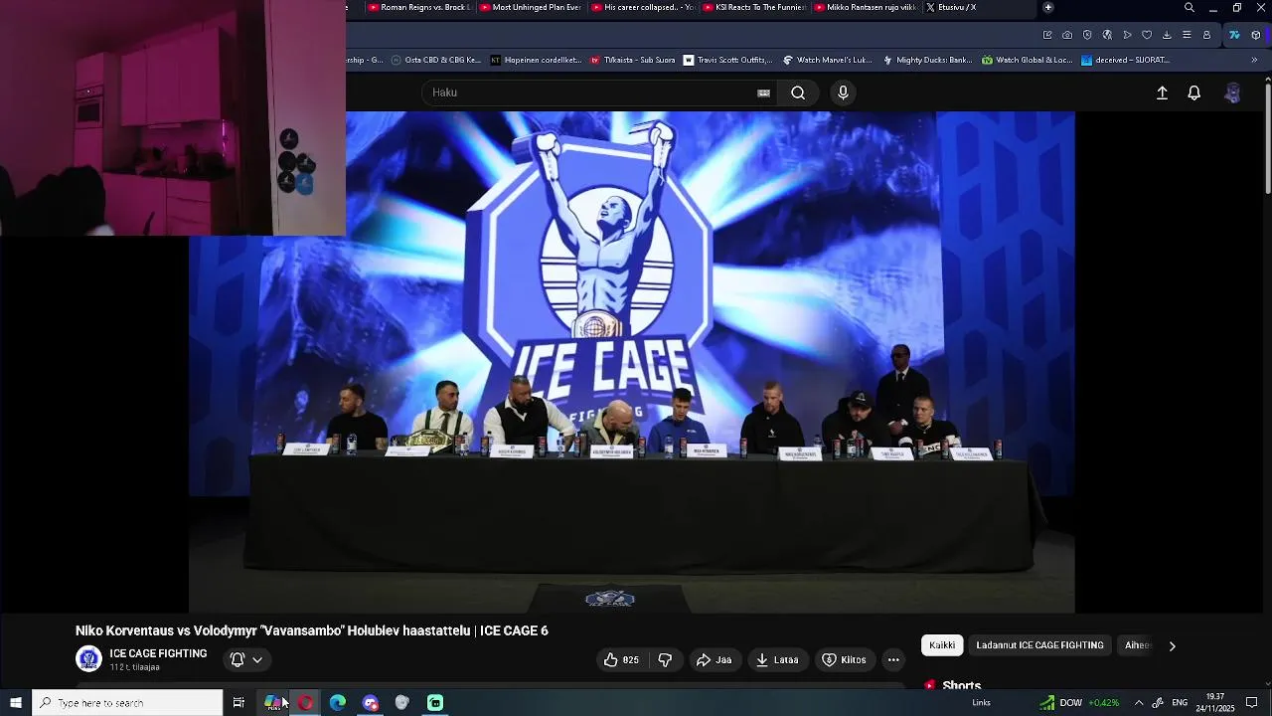Open DOW +0.42% stocks widget
Screen dimensions: 1272x716
[1079, 703]
